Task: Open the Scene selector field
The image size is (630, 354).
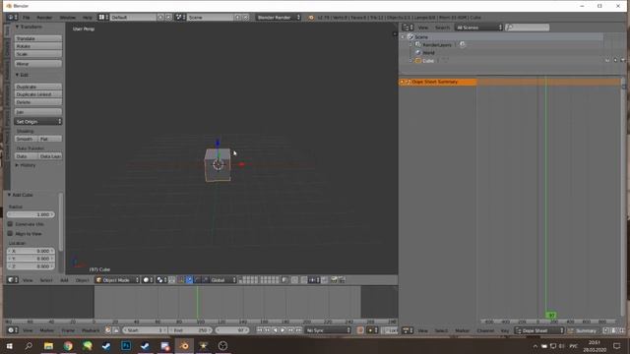Action: point(211,18)
